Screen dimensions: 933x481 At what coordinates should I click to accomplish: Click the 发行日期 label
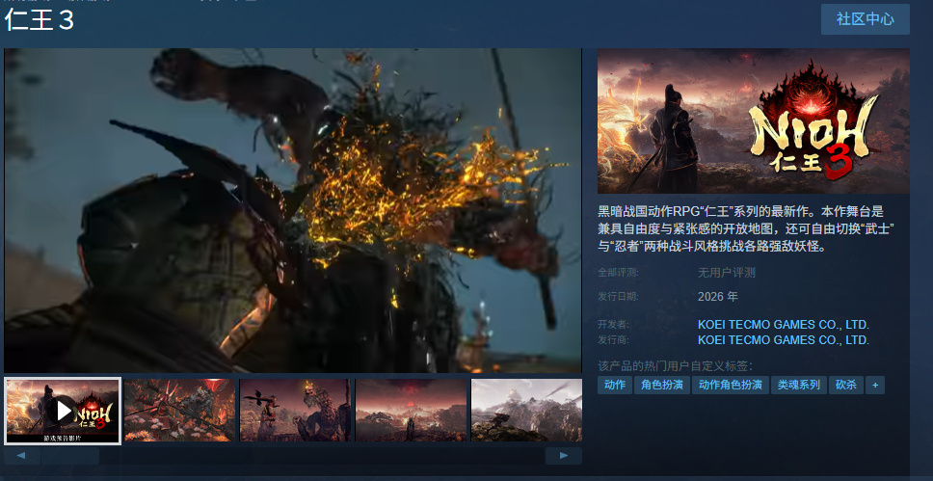click(618, 296)
